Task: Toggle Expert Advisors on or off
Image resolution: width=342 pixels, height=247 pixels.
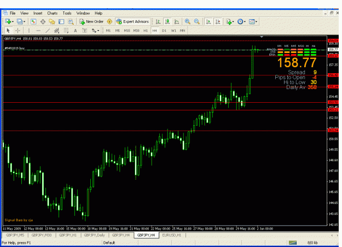Action: (132, 21)
